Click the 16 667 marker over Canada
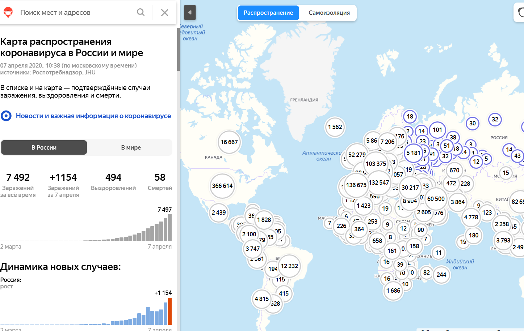Image resolution: width=524 pixels, height=331 pixels. pos(229,142)
